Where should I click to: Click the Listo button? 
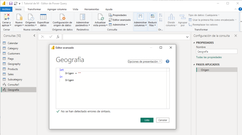pos(147,120)
